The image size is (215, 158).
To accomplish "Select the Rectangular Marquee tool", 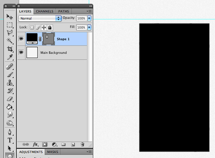I will tap(9, 25).
